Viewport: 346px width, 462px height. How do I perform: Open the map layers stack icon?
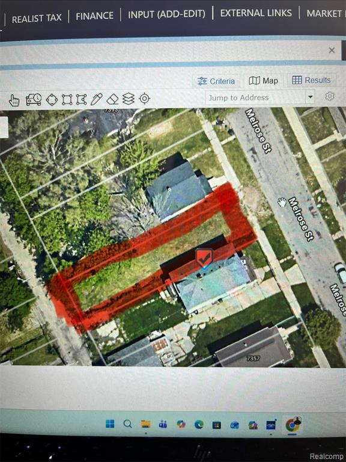point(129,99)
